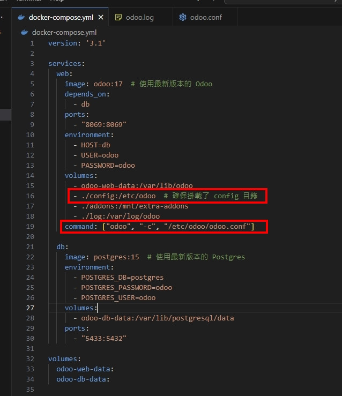The height and width of the screenshot is (396, 342).
Task: Click the POSTGRES_DB=postgres entry
Action: click(x=122, y=277)
